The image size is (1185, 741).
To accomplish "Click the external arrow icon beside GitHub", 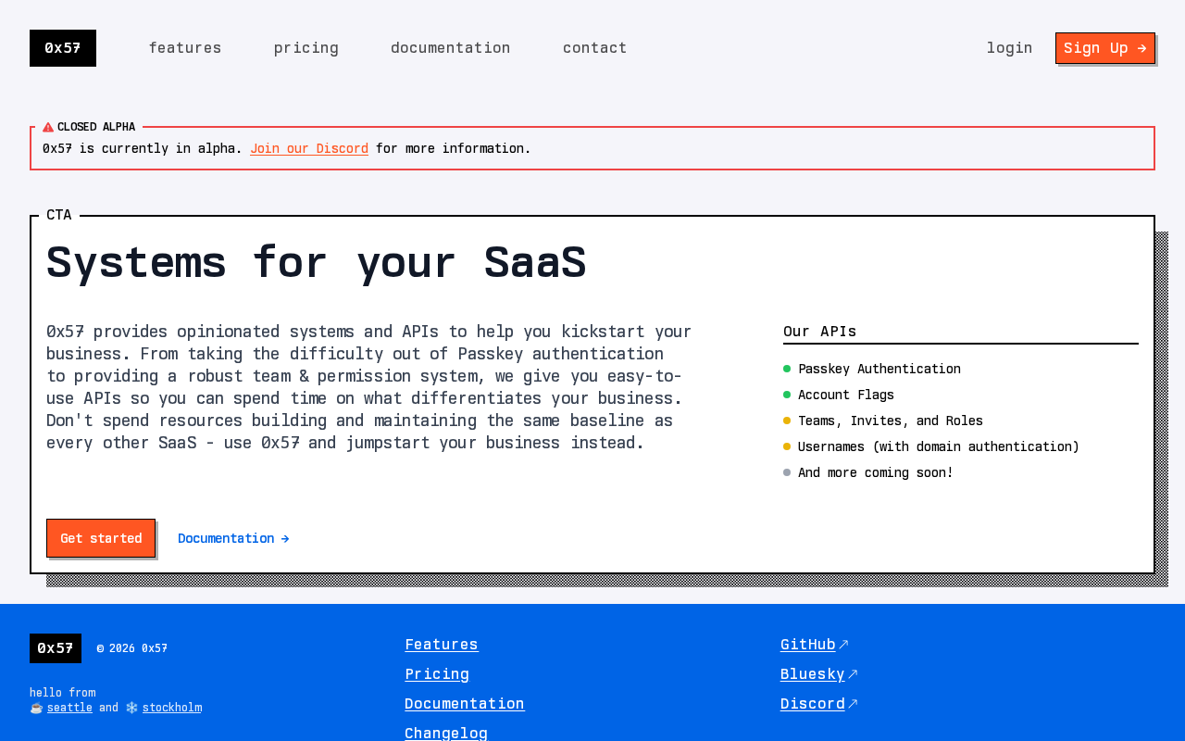I will [x=843, y=645].
